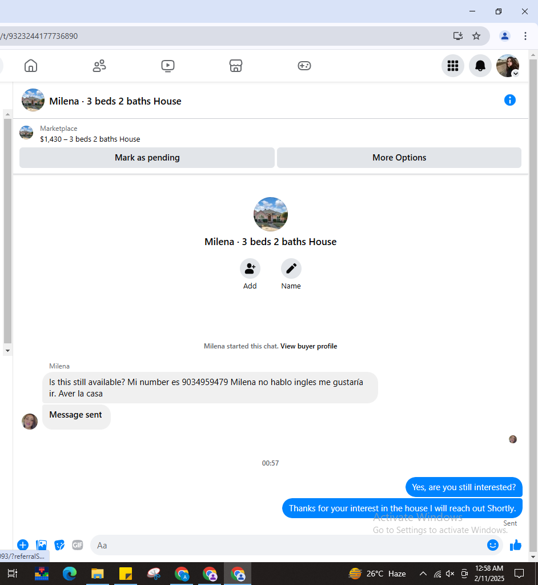
Task: Click the page scrollbar up arrow
Action: tap(533, 55)
